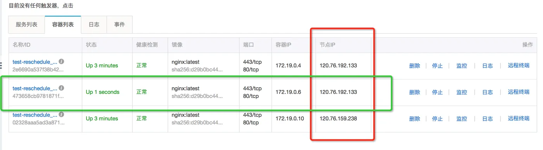This screenshot has width=543, height=150.
Task: Click 删除 for container with IP 172.19.0.4
Action: pos(415,66)
